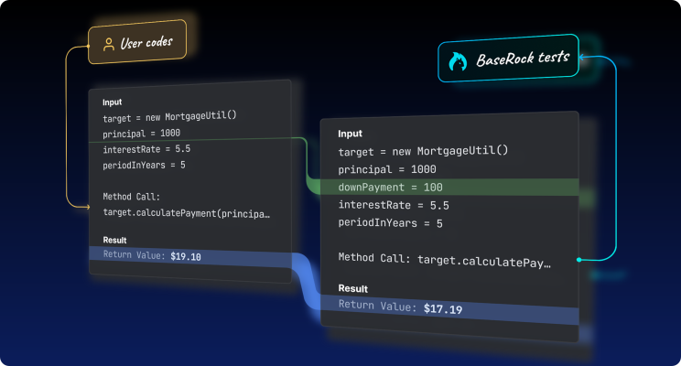The height and width of the screenshot is (366, 681).
Task: Click the 'Input' heading in the right panel
Action: (x=350, y=134)
